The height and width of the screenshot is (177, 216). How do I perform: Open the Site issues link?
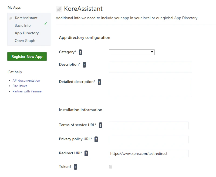tap(20, 86)
